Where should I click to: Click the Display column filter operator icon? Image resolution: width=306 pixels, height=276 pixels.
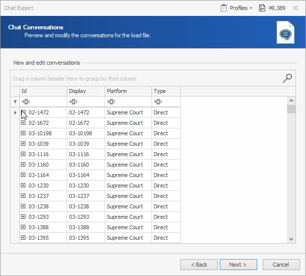[73, 101]
